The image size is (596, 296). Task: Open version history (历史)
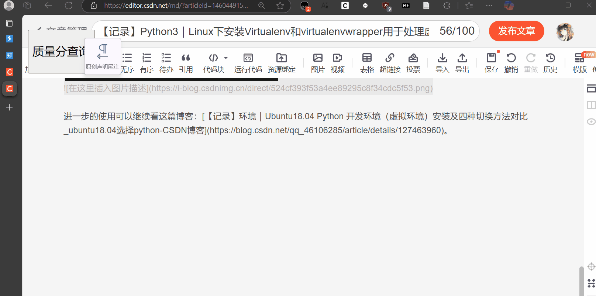(x=550, y=63)
